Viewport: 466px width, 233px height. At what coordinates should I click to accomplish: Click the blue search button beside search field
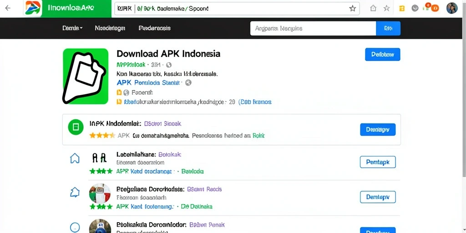click(388, 29)
